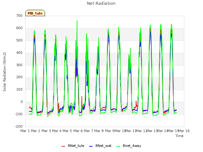The width and height of the screenshot is (203, 152).
Task: Click the 300 y-axis tick label
Action: click(19, 65)
